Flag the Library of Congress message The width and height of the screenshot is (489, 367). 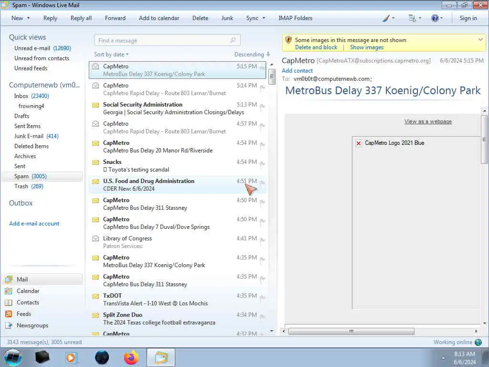point(262,241)
